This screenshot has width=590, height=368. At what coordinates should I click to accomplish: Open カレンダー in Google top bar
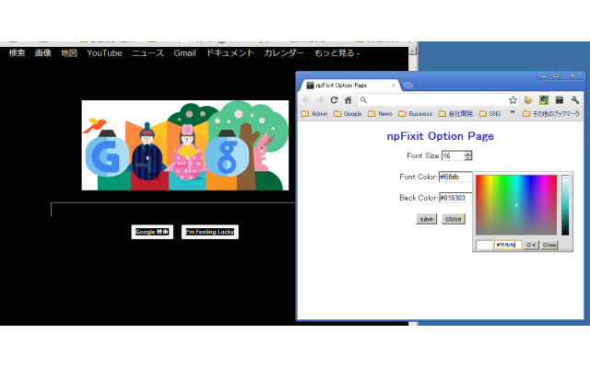pyautogui.click(x=284, y=53)
